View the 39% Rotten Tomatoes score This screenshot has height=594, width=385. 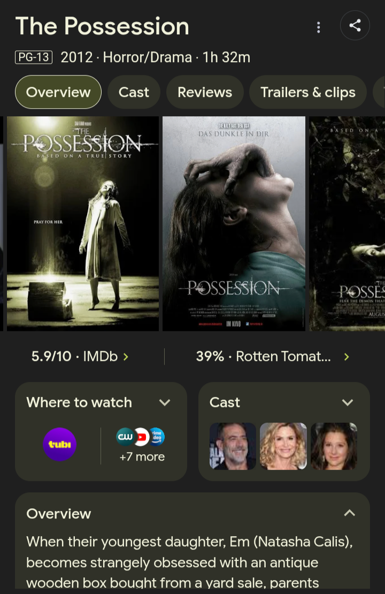pos(263,357)
